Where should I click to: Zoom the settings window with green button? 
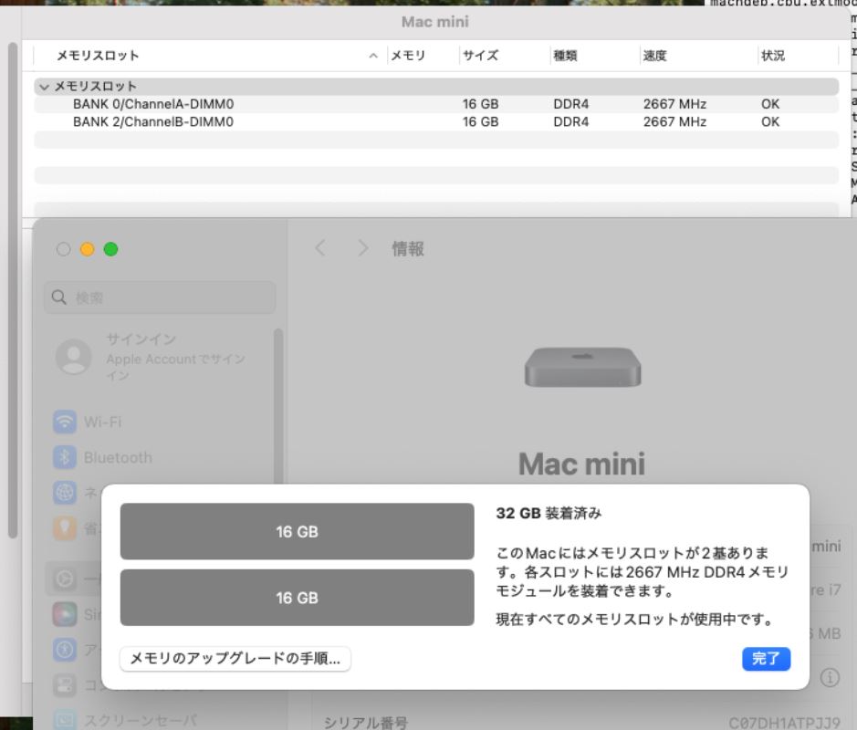(111, 249)
